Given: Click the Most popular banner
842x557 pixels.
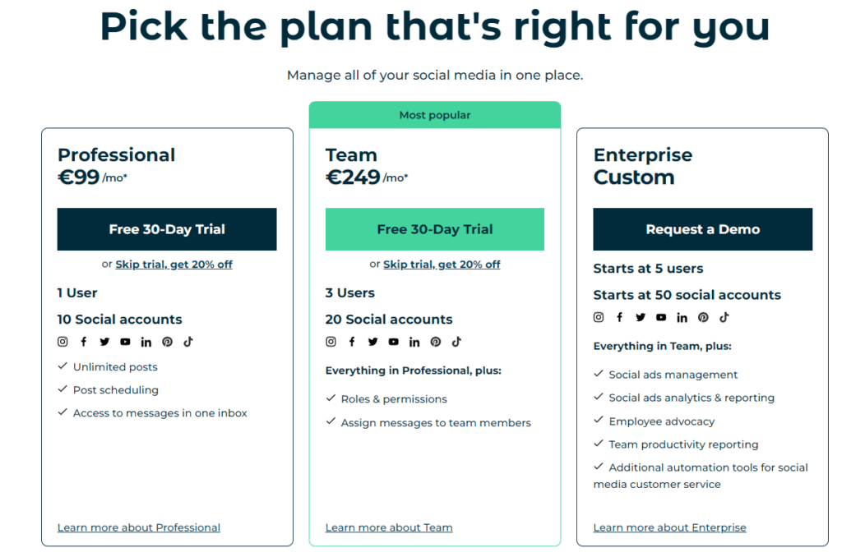Looking at the screenshot, I should pos(435,115).
